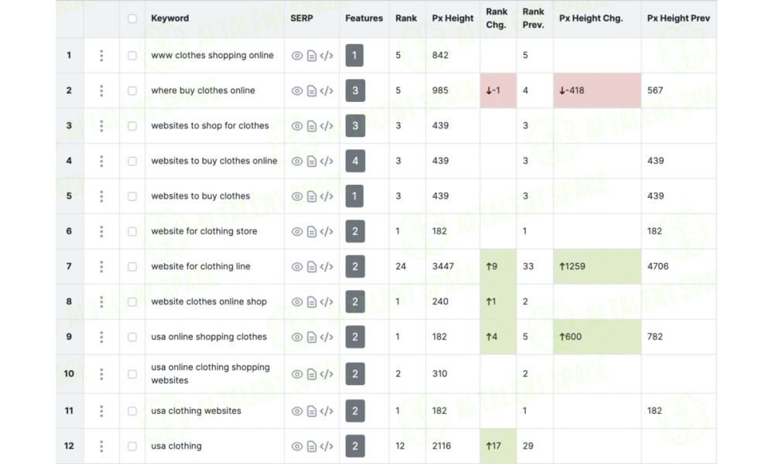Open document icon for 'websites to buy clothes'

click(x=311, y=196)
